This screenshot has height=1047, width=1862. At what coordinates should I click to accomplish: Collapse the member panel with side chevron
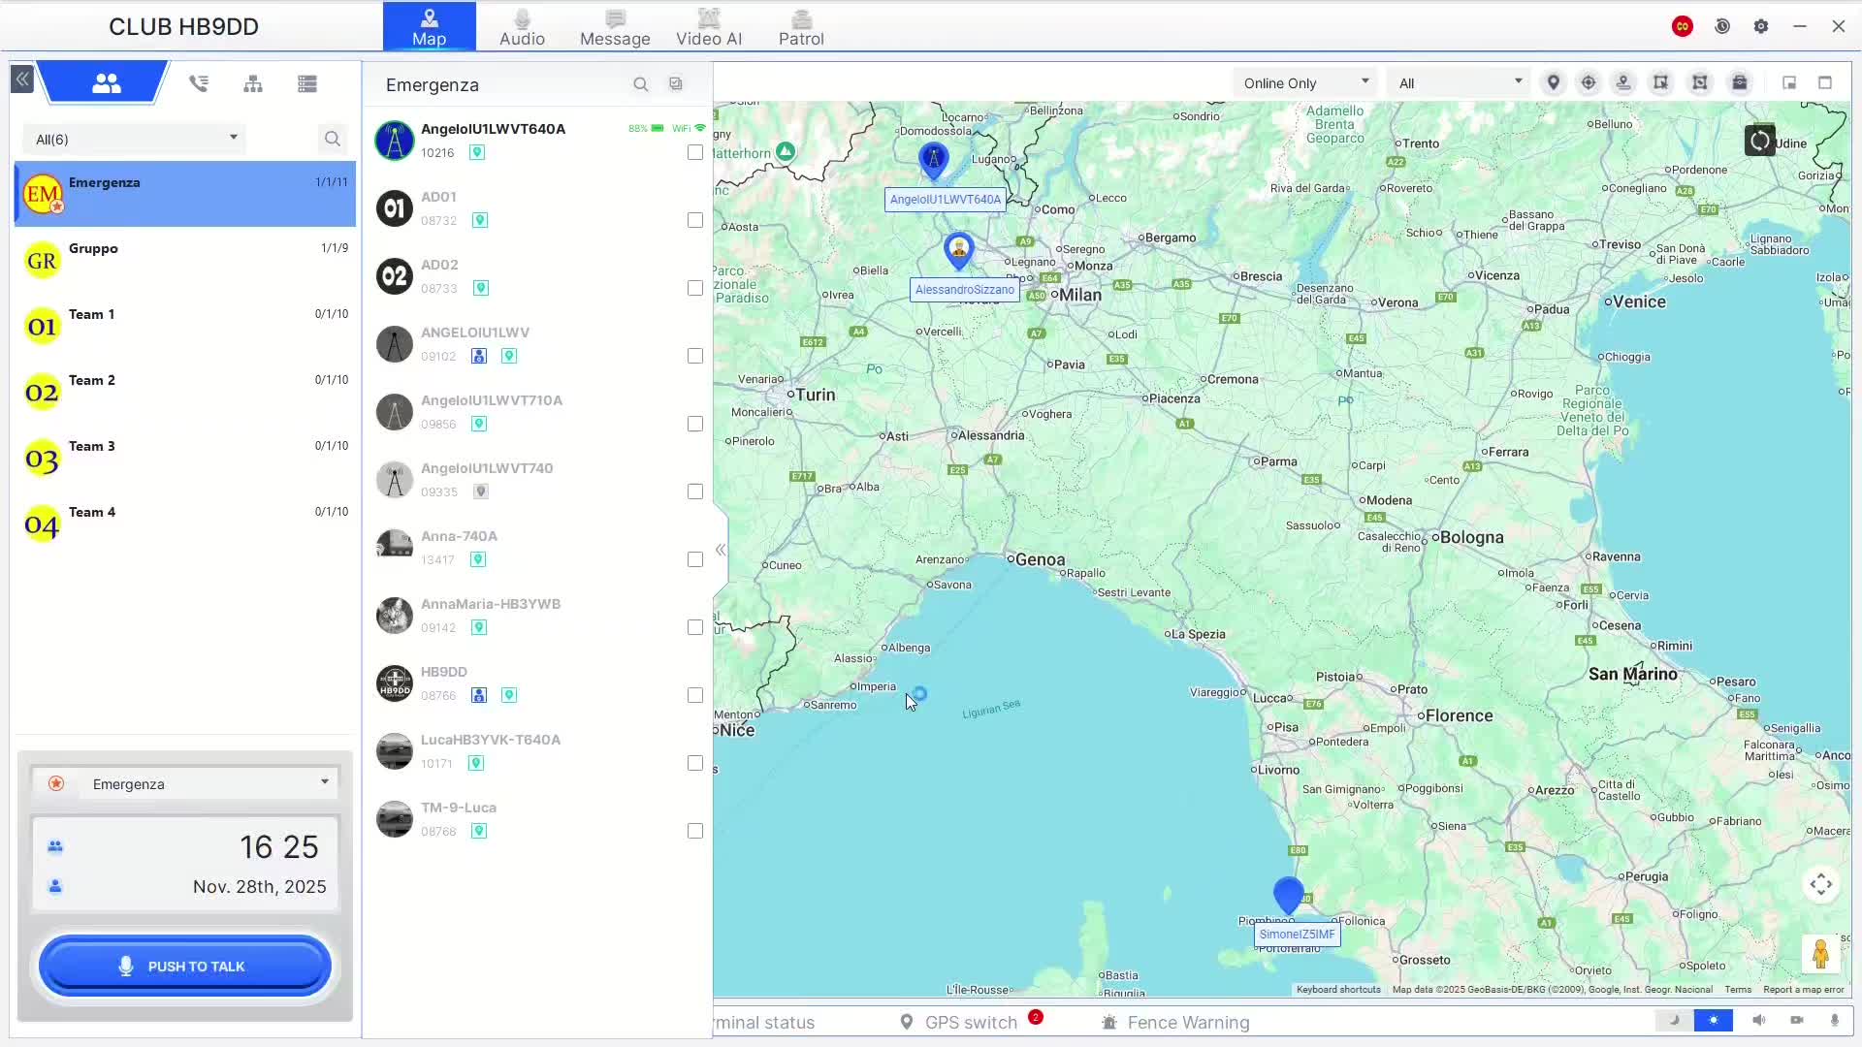point(721,550)
